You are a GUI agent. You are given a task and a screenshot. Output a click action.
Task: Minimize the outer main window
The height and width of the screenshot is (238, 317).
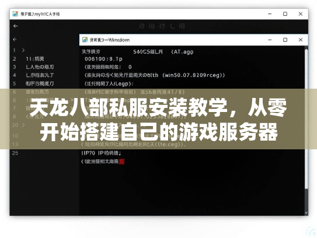270,14
